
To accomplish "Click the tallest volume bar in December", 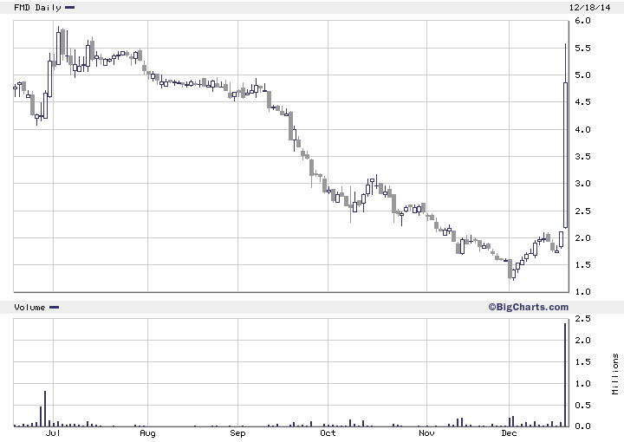I will pyautogui.click(x=565, y=374).
